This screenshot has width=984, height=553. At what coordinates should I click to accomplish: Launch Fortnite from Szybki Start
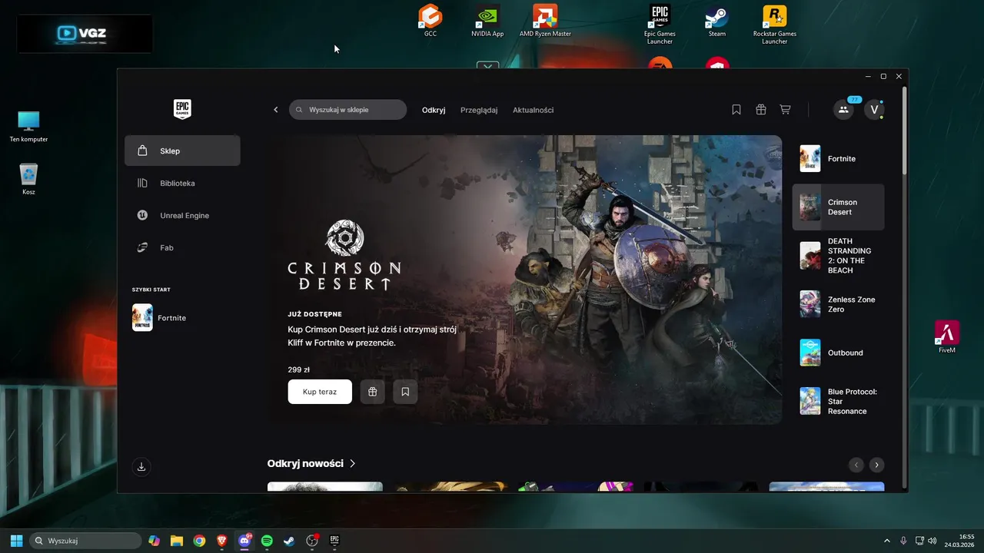click(x=182, y=317)
